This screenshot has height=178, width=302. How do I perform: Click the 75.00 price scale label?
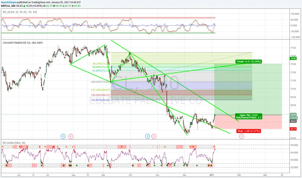point(293,48)
